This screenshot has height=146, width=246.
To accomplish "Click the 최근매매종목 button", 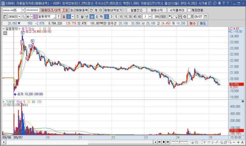I will 79,10.
